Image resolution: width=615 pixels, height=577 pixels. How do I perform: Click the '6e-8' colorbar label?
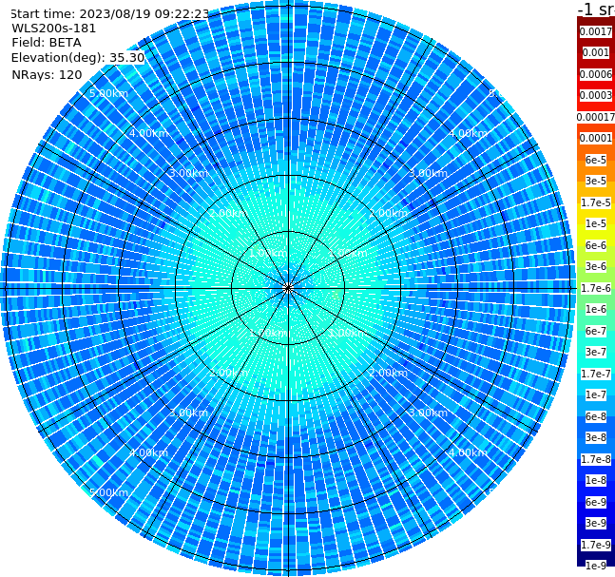point(596,416)
